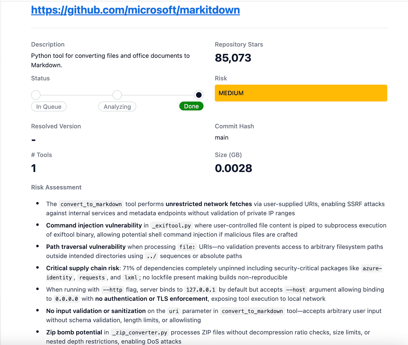Click the Analyzing status pill
The image size is (408, 345).
click(117, 107)
